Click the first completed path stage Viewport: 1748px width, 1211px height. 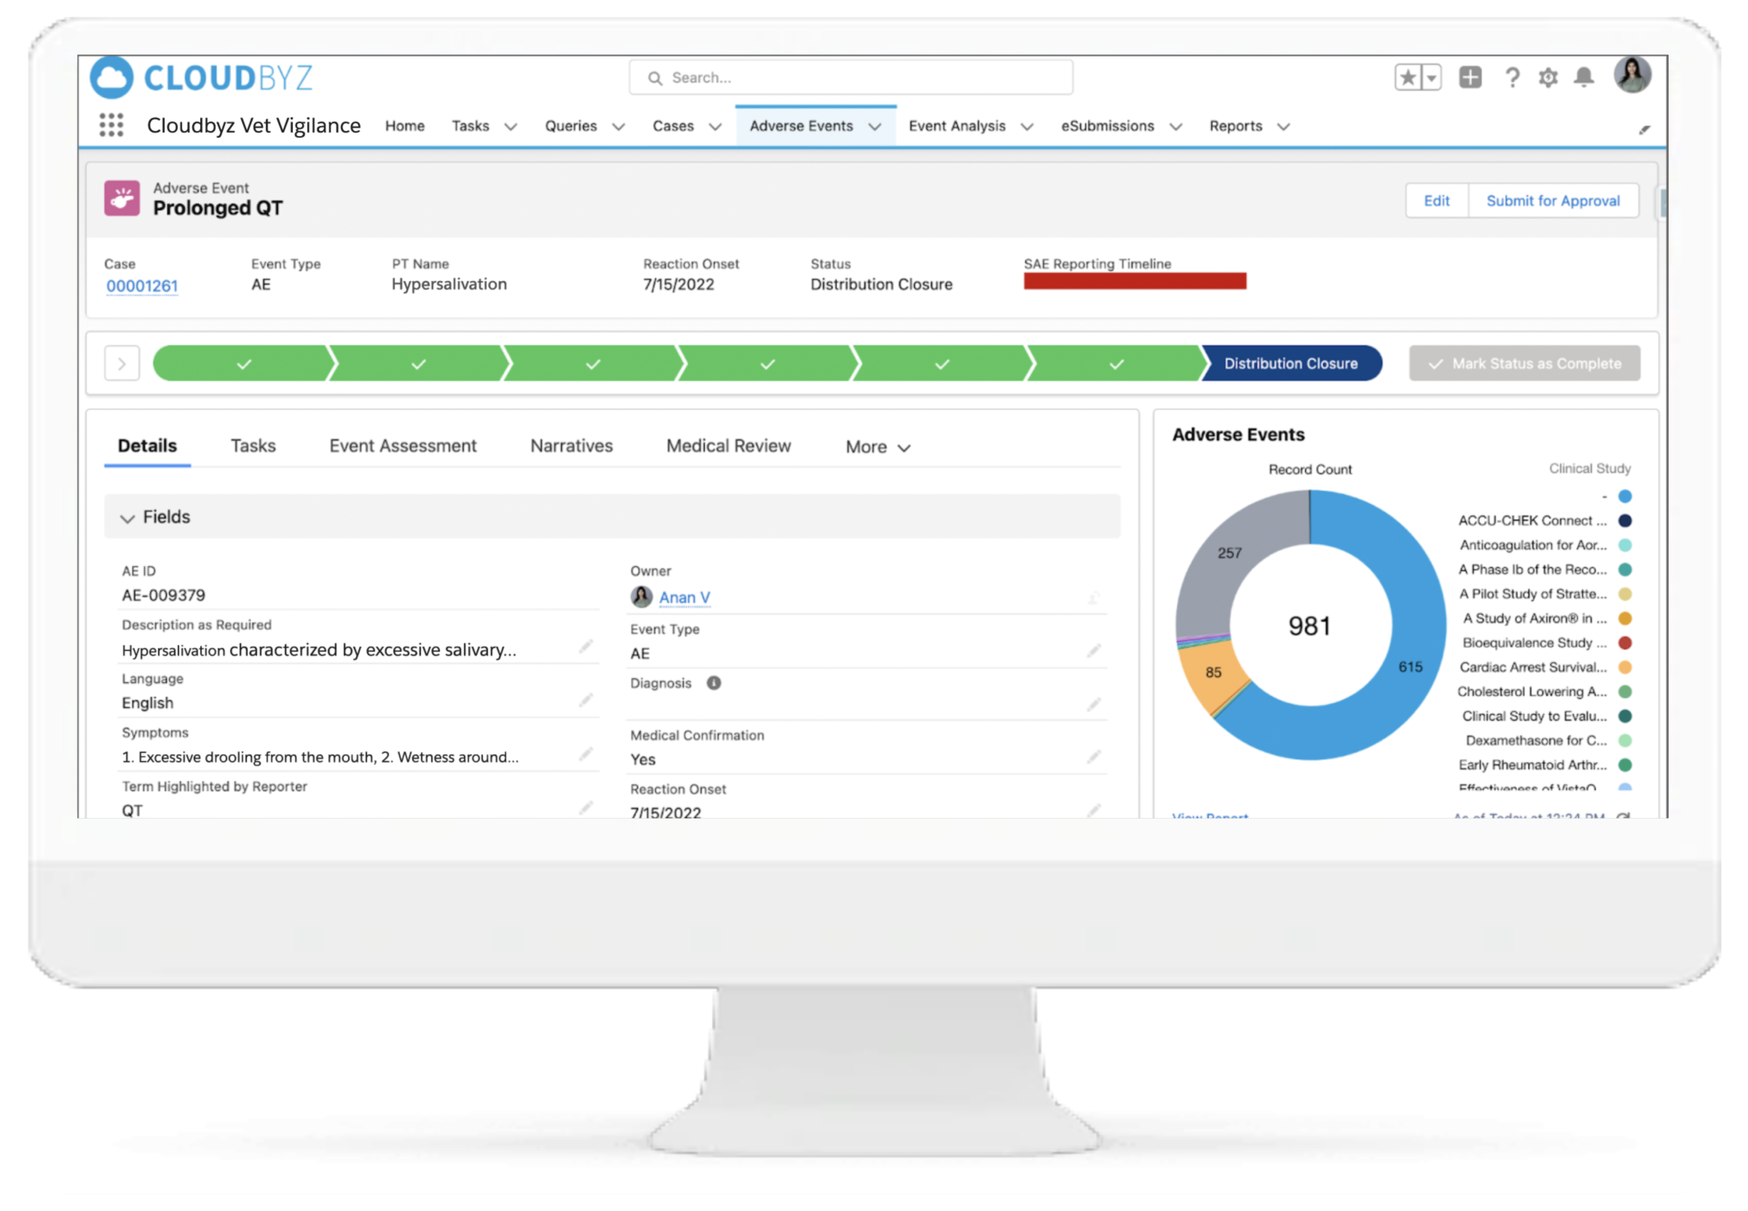point(243,364)
